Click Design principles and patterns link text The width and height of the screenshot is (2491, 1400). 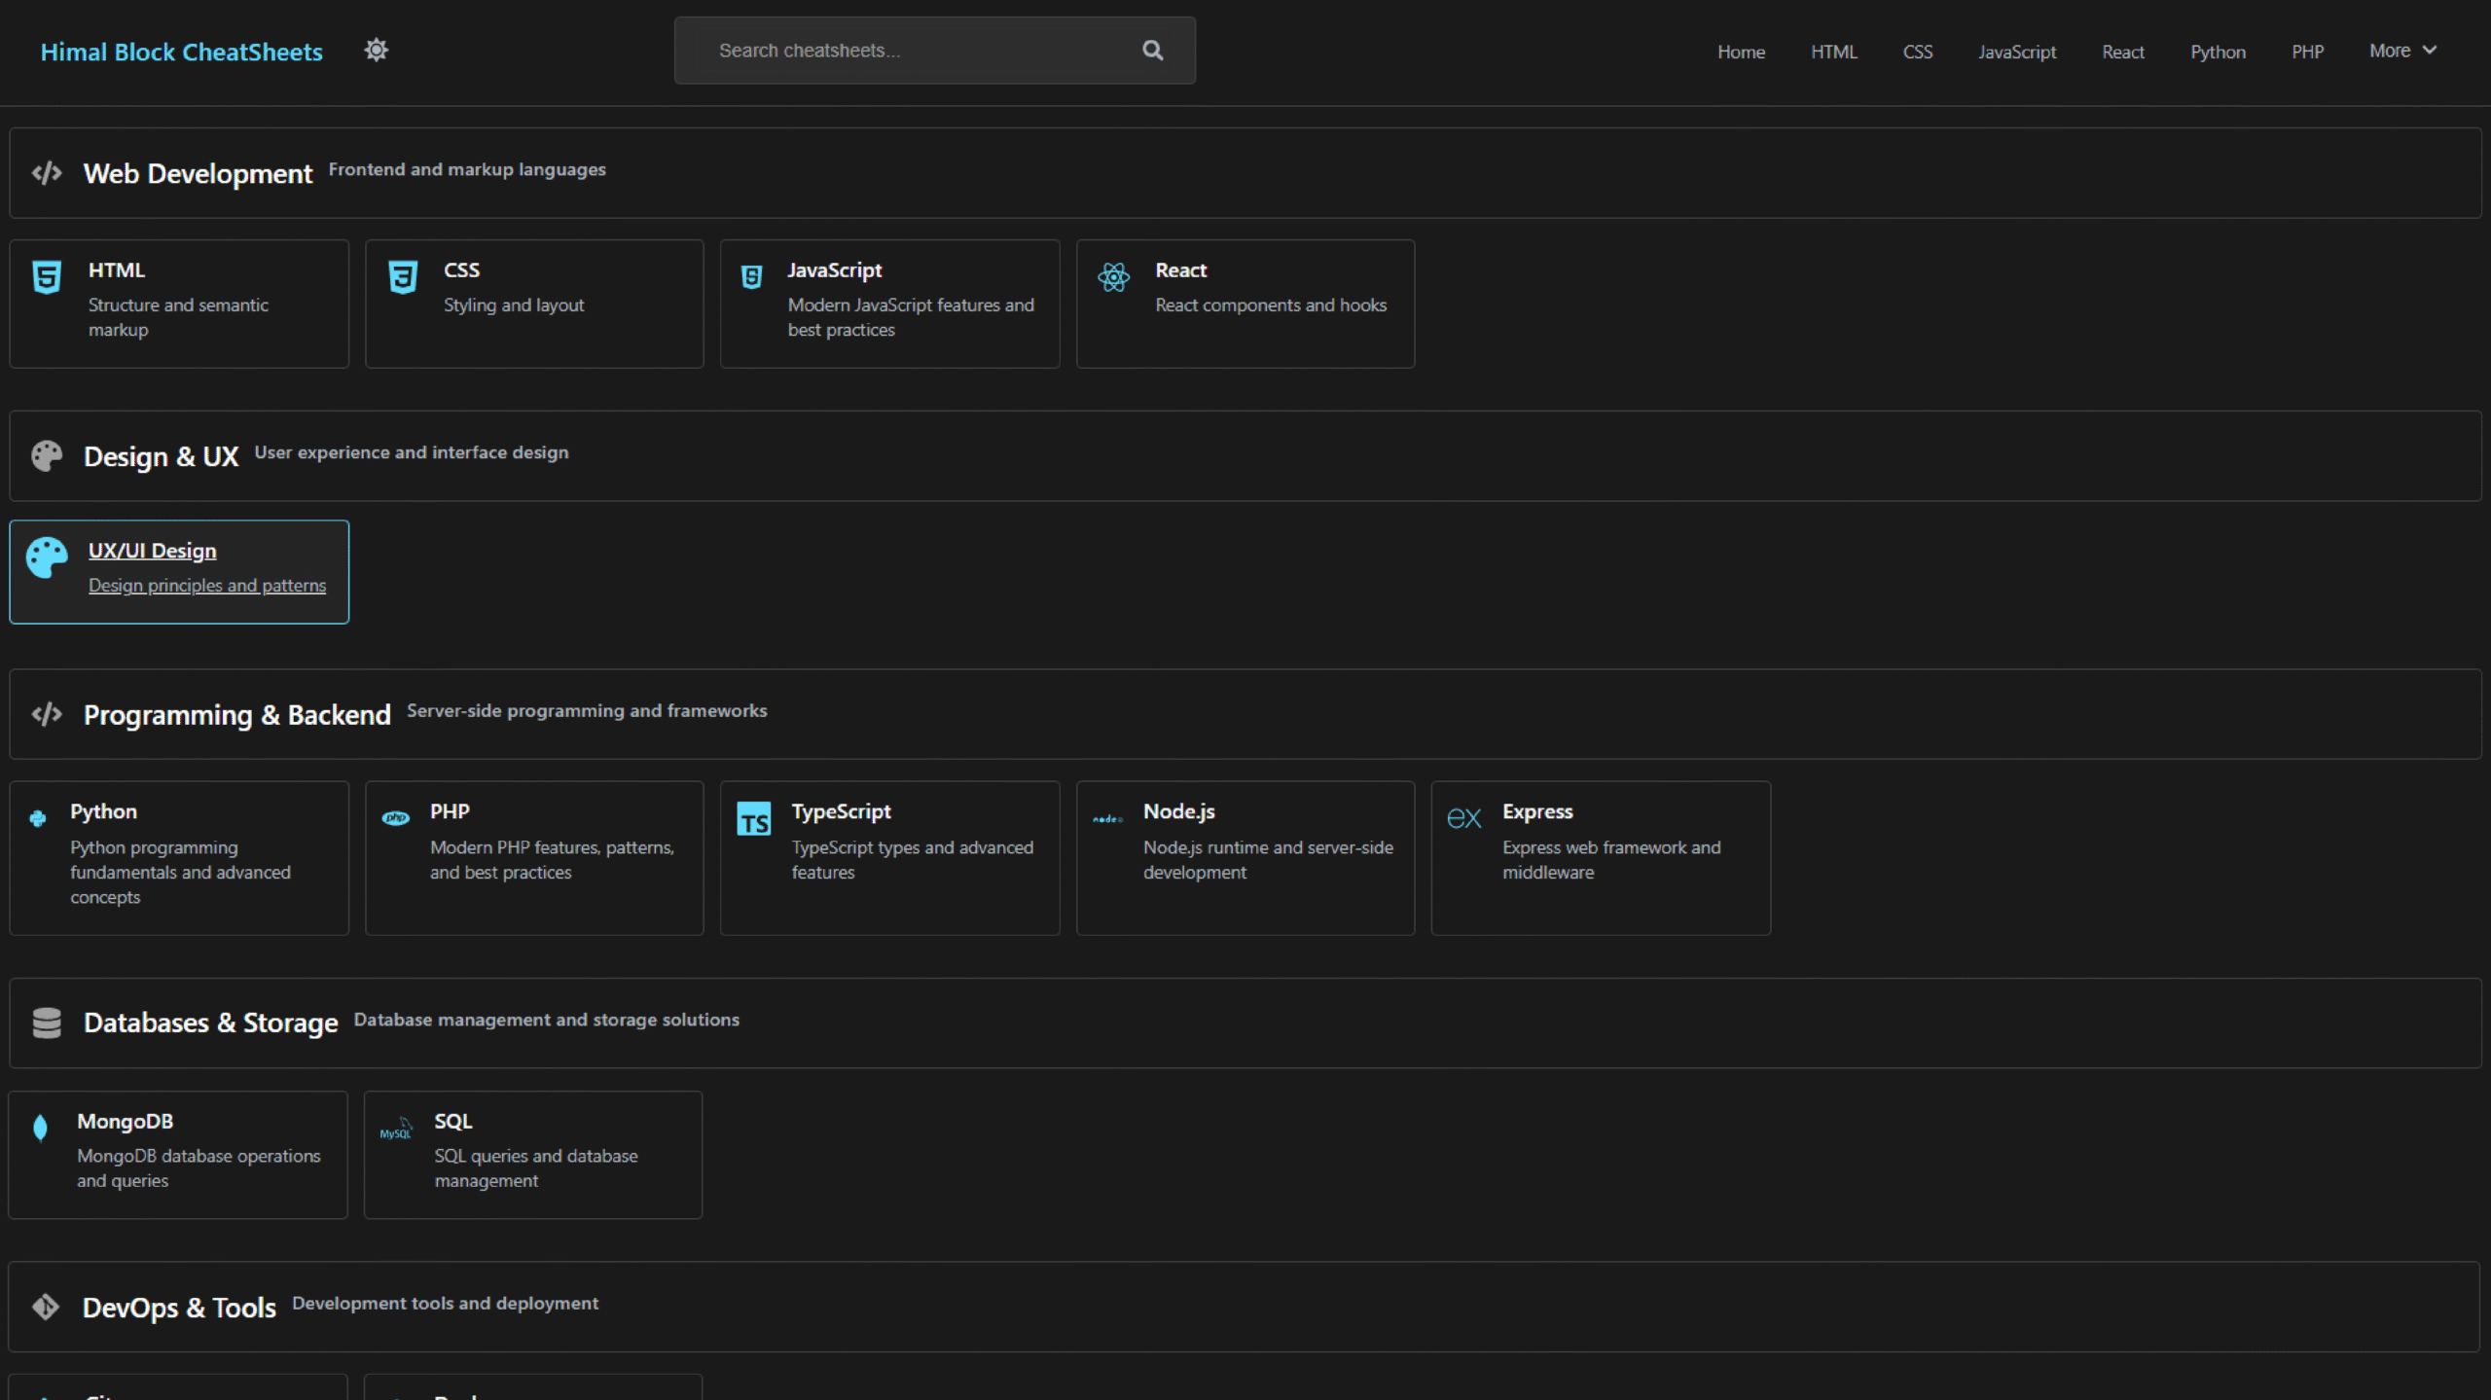(x=207, y=586)
